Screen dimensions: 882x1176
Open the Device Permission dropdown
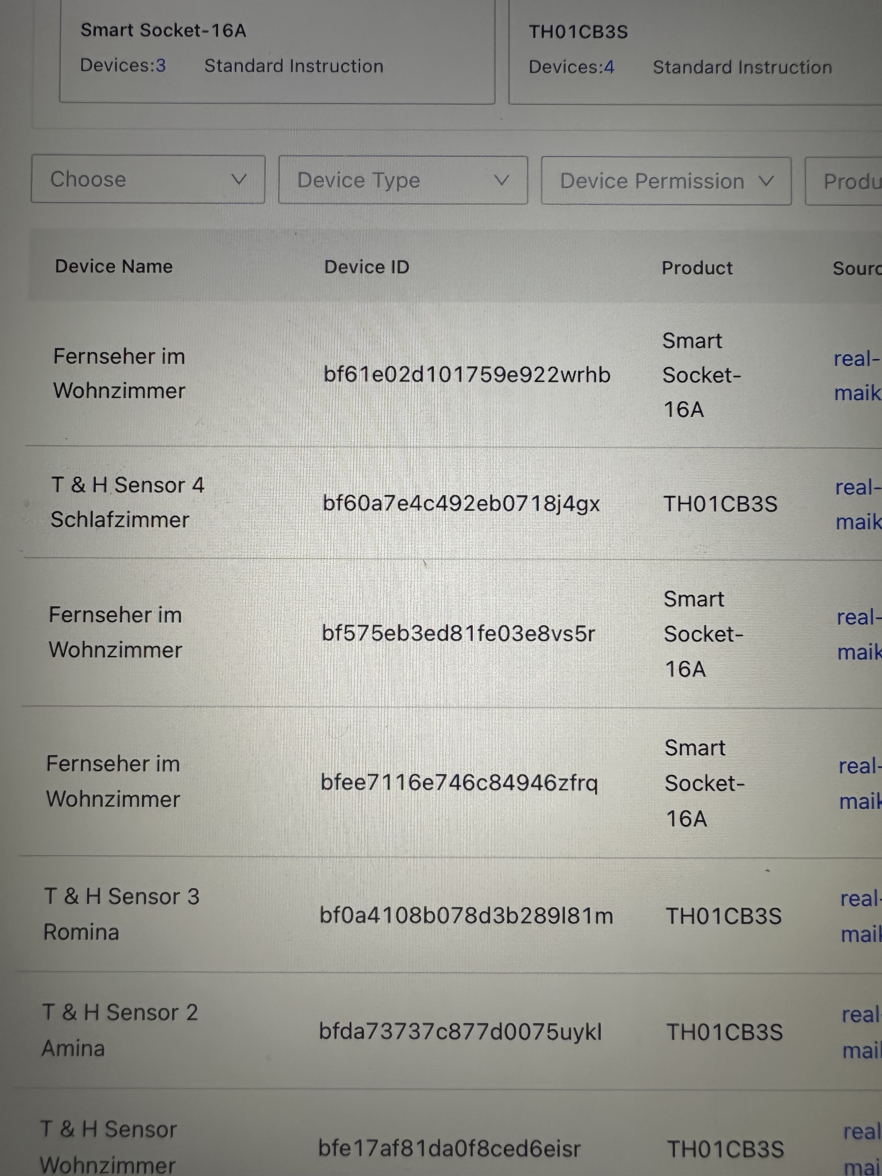point(666,181)
